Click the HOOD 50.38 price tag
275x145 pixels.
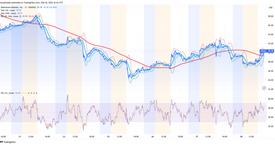267,51
